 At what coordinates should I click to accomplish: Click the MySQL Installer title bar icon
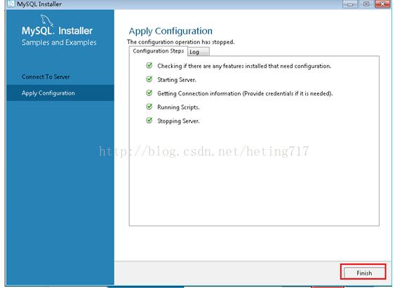tap(11, 4)
